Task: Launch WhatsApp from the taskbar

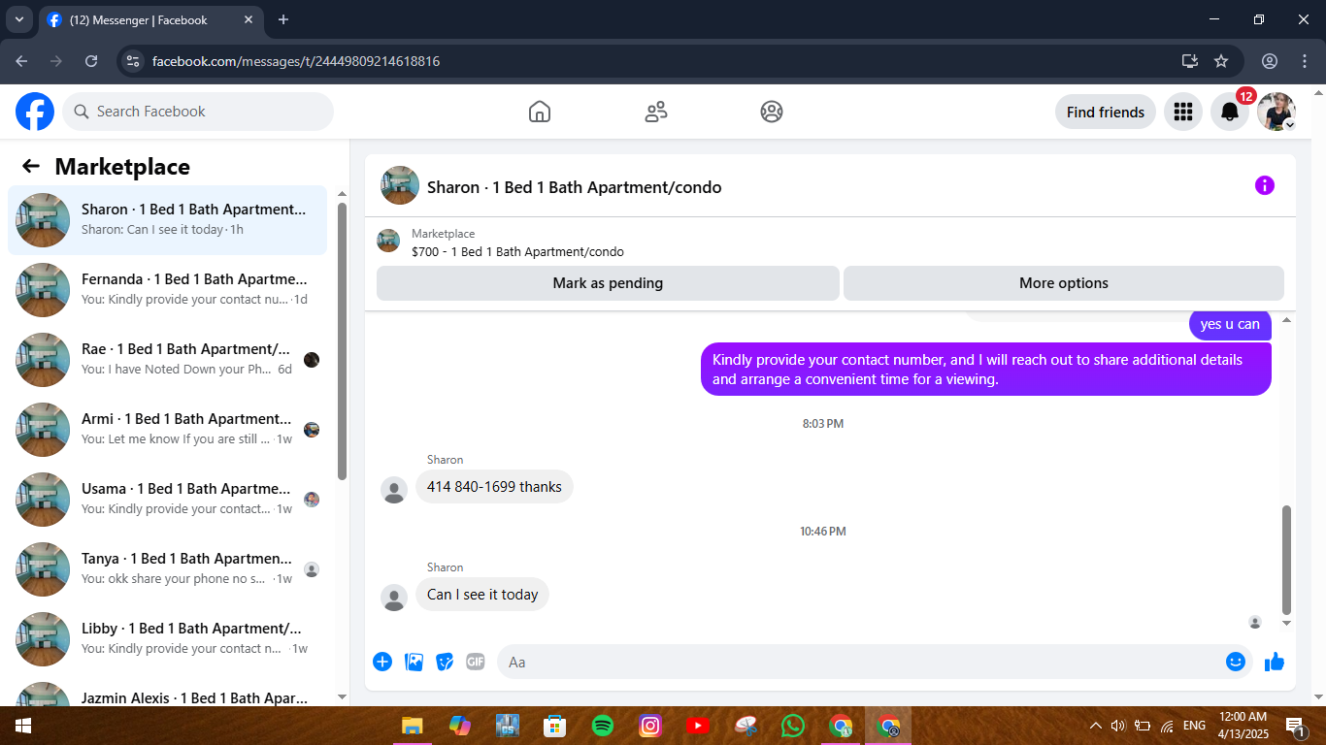Action: (x=793, y=726)
